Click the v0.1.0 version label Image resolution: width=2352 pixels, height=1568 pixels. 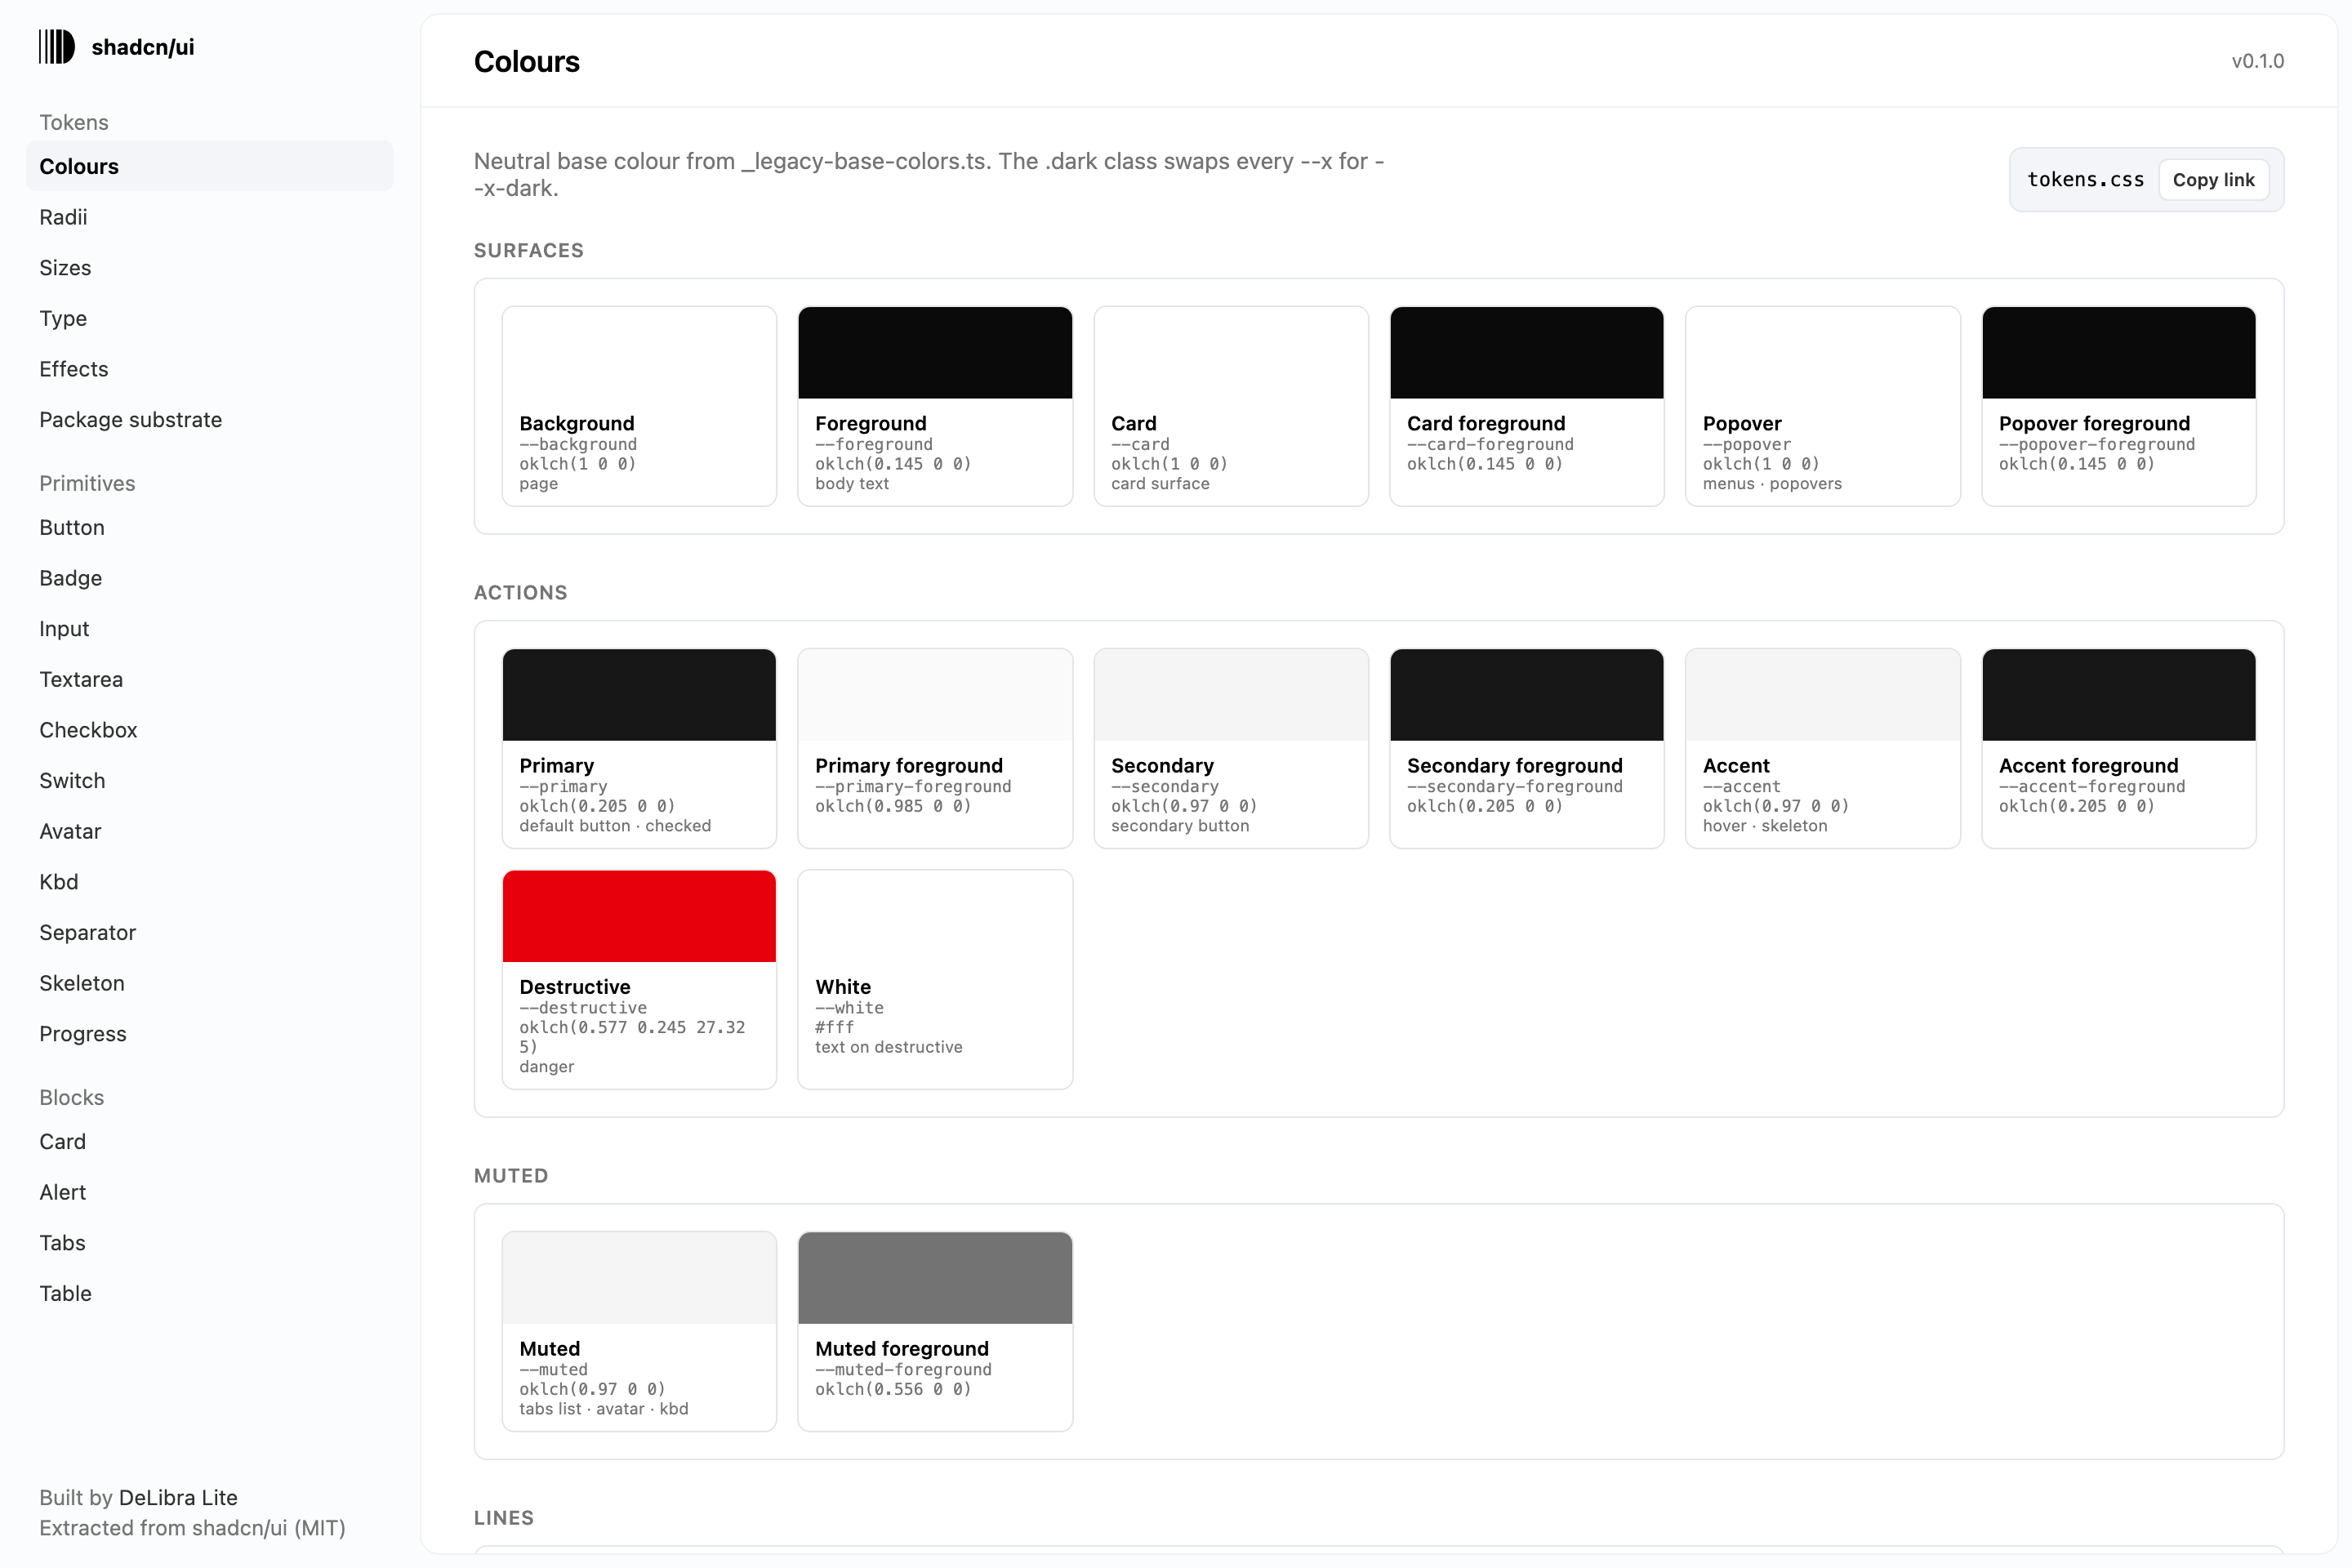coord(2258,61)
